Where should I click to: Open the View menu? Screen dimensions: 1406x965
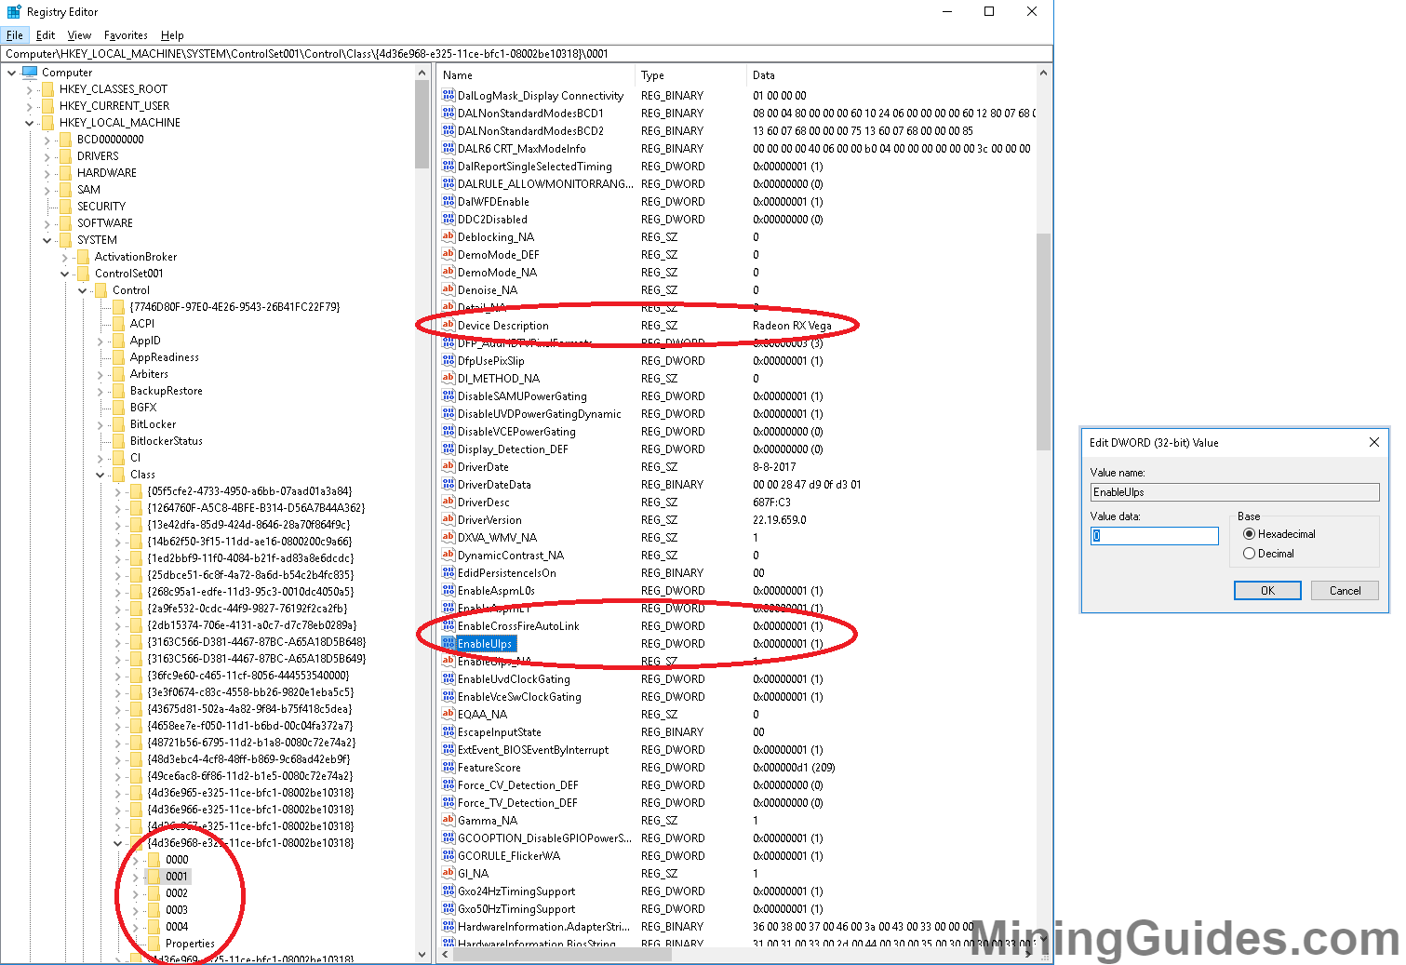point(79,34)
